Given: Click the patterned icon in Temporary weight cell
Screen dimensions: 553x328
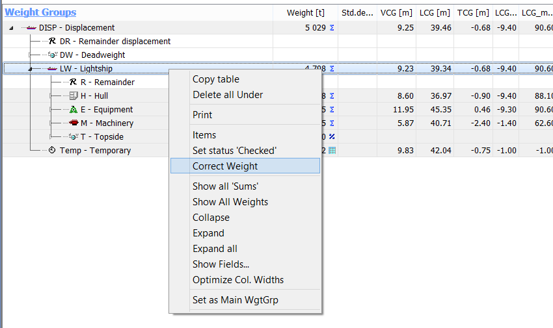Looking at the screenshot, I should (x=332, y=150).
